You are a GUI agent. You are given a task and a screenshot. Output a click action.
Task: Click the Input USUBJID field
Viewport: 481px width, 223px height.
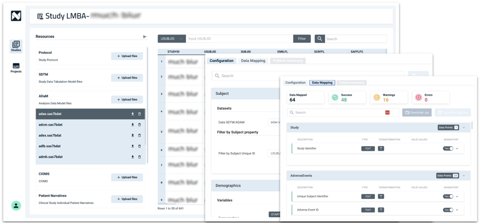(239, 39)
